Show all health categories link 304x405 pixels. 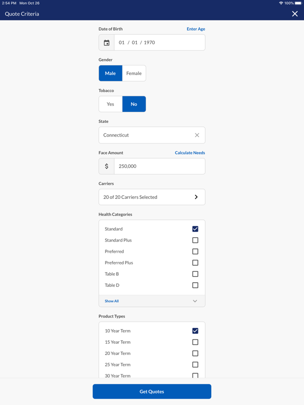[x=112, y=301]
